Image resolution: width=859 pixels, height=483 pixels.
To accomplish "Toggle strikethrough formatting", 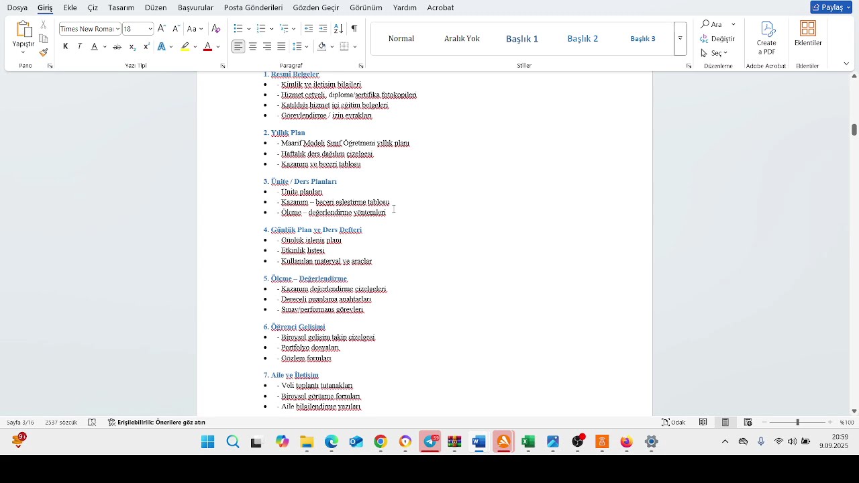I will coord(117,46).
